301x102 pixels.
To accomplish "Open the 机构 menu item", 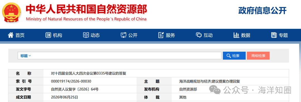I will pos(58,35).
